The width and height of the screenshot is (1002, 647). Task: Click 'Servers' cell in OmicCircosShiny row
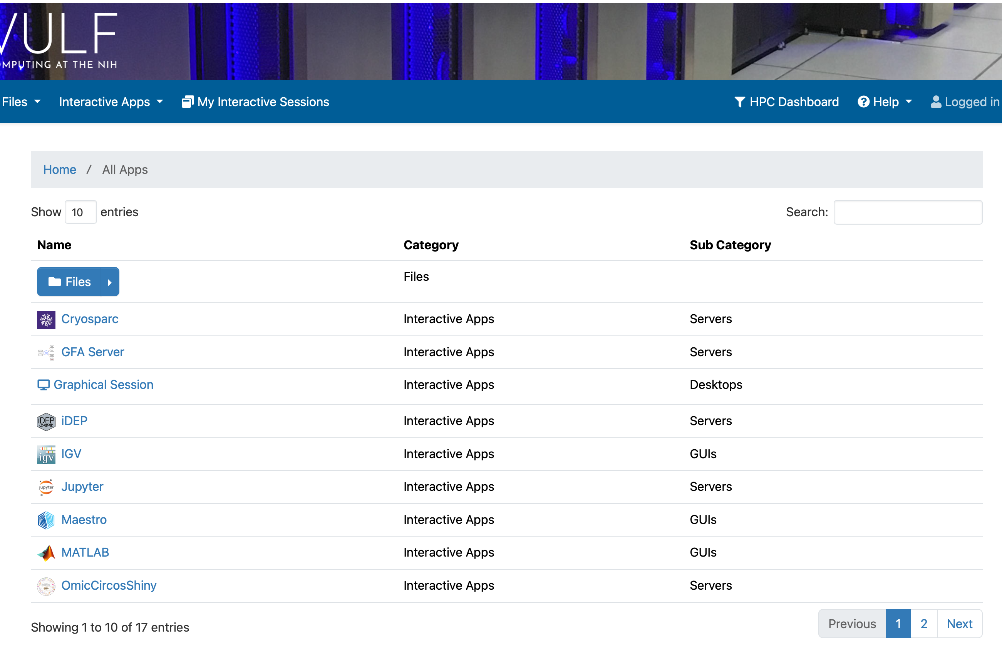[x=710, y=585]
